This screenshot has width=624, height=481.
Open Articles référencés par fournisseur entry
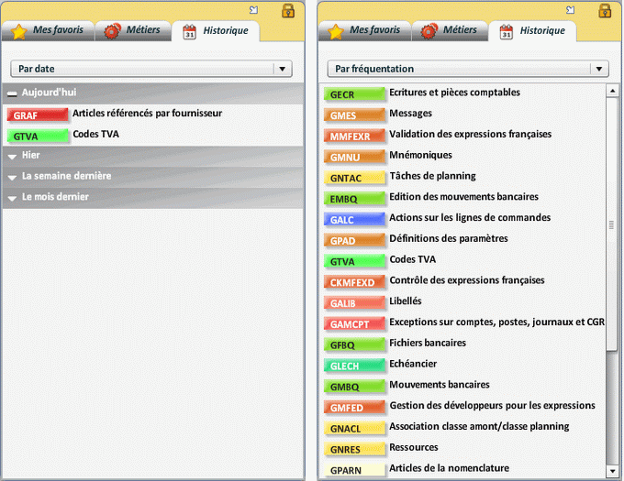click(x=147, y=114)
